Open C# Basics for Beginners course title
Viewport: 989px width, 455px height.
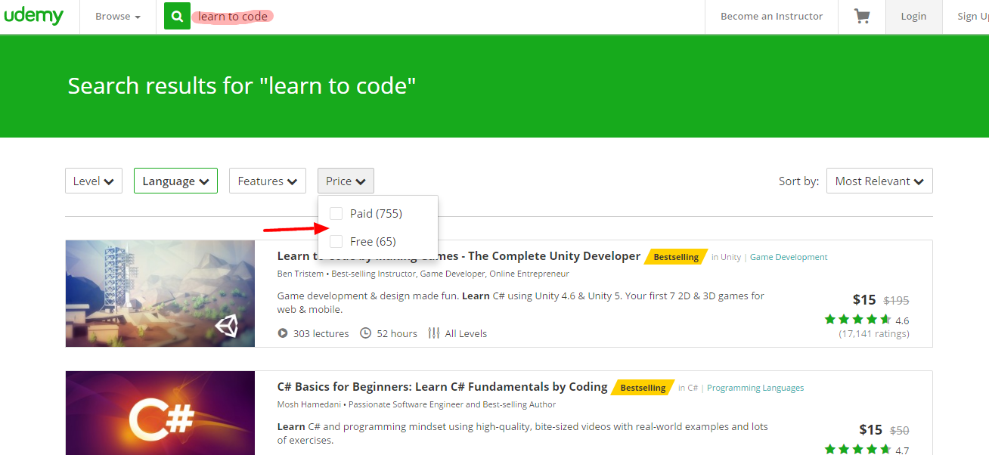point(442,387)
